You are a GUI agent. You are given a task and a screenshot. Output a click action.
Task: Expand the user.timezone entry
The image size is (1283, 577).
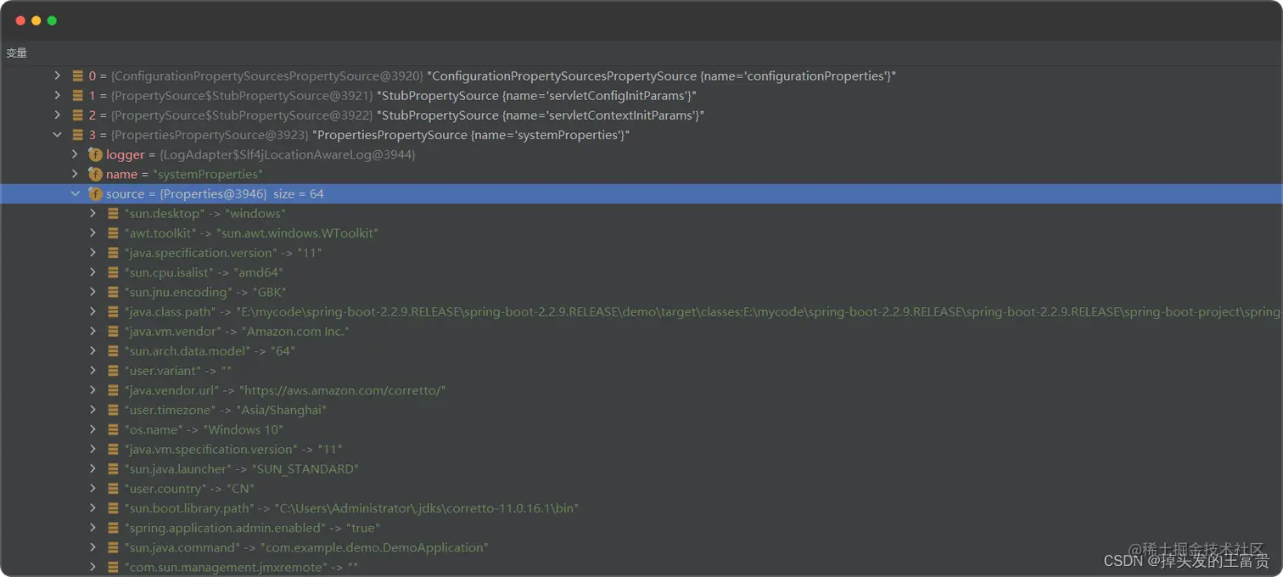93,410
